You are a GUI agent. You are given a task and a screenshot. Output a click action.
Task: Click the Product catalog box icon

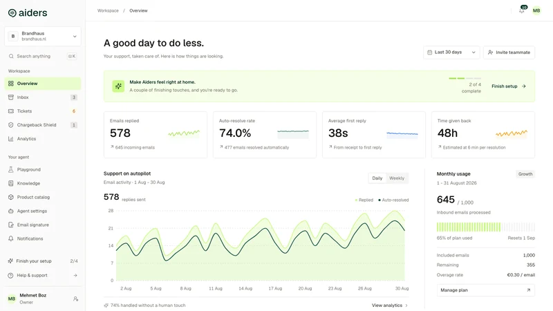click(x=11, y=197)
